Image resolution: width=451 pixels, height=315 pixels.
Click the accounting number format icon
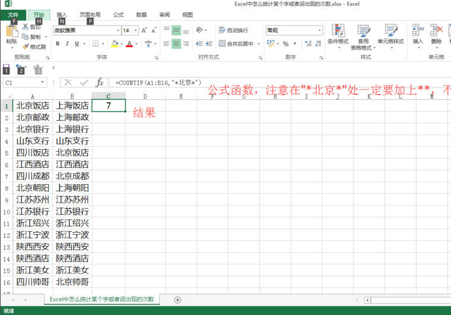pos(270,43)
